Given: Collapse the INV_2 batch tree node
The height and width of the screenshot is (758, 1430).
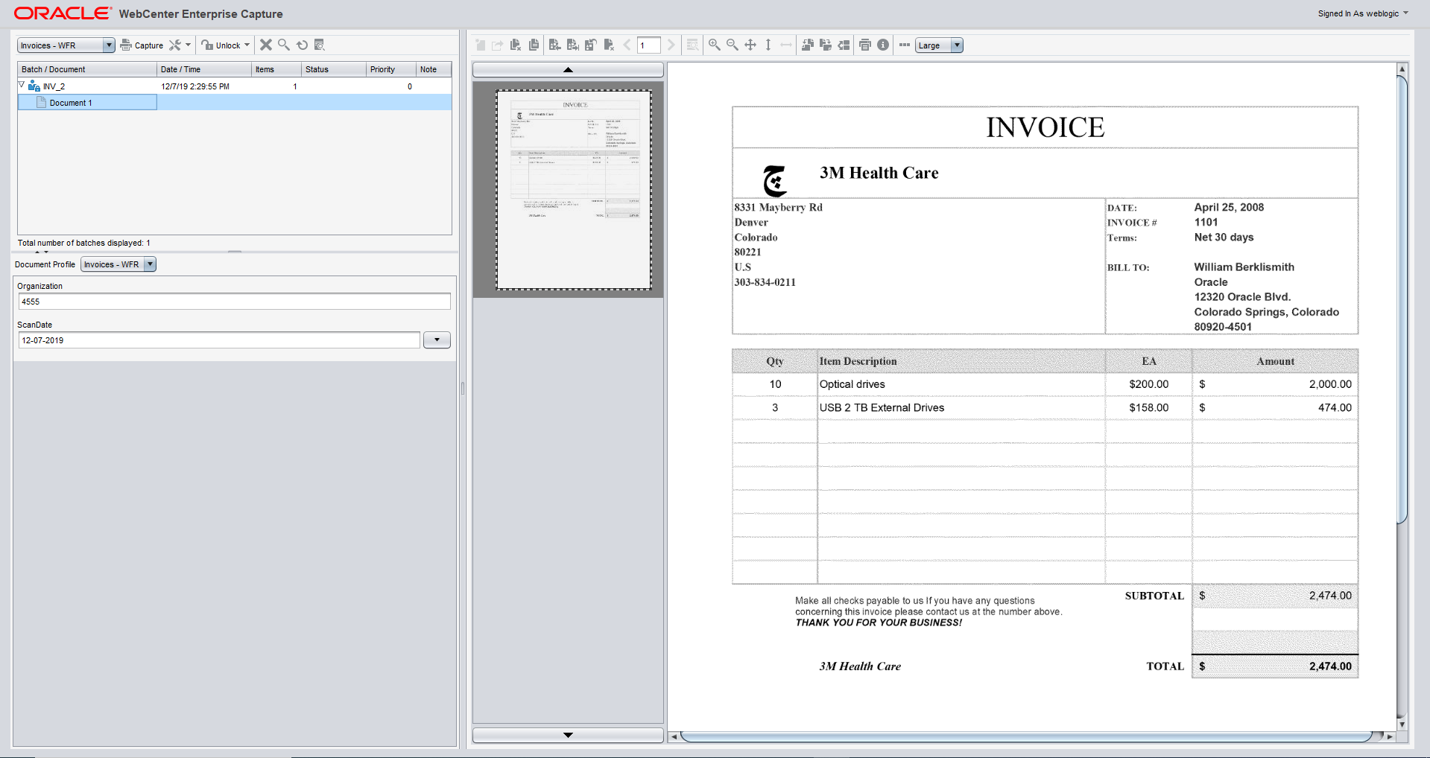Looking at the screenshot, I should tap(22, 86).
